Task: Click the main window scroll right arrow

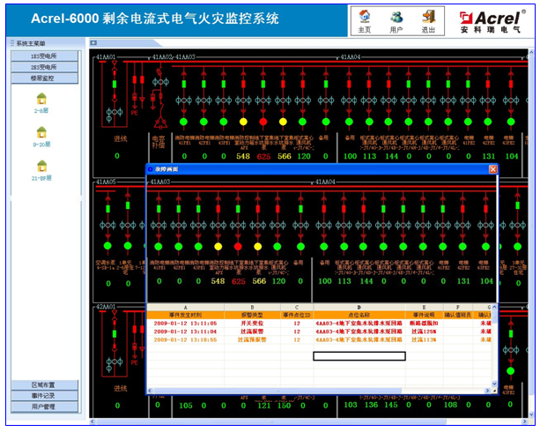Action: [524, 421]
